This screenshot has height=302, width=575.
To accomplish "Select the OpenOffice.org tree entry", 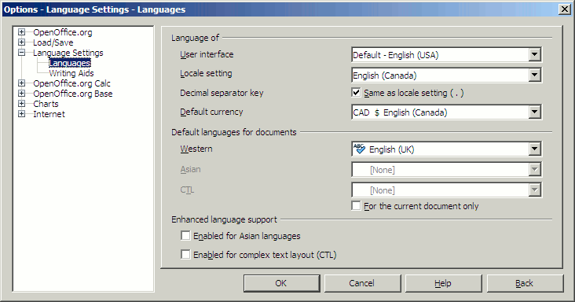I will click(x=63, y=32).
